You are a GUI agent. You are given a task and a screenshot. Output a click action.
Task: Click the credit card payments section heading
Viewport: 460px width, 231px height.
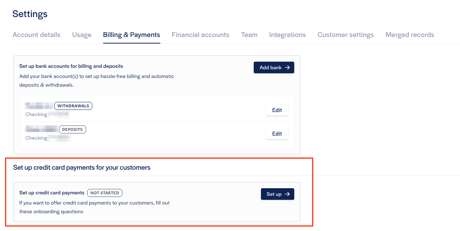click(x=82, y=168)
